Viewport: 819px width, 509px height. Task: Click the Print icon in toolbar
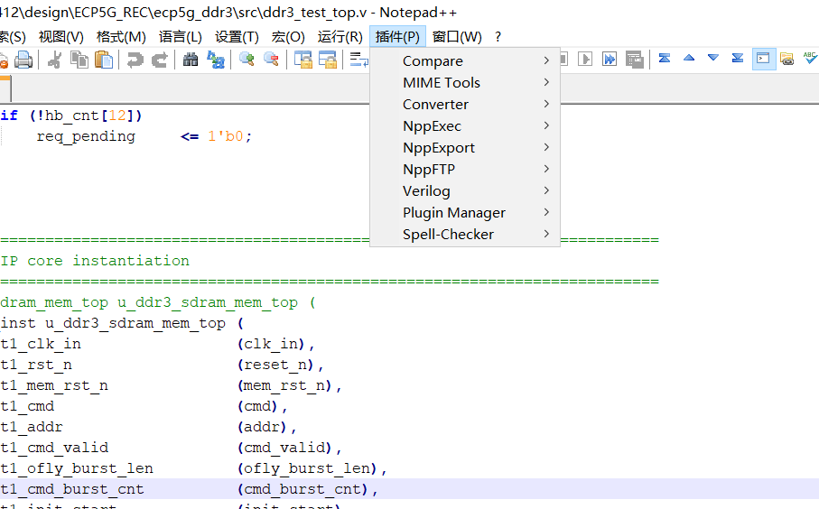coord(23,60)
